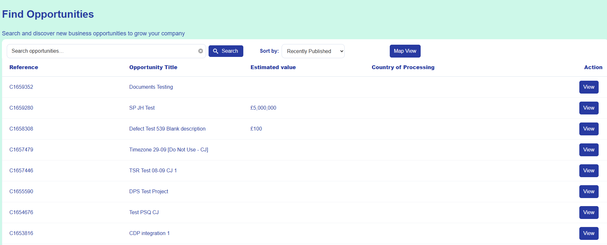607x245 pixels.
Task: Click the Estimated value column header
Action: (273, 67)
